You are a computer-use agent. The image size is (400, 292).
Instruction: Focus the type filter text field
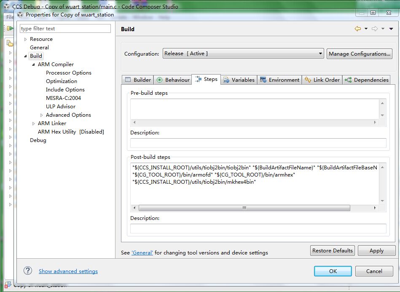[65, 29]
